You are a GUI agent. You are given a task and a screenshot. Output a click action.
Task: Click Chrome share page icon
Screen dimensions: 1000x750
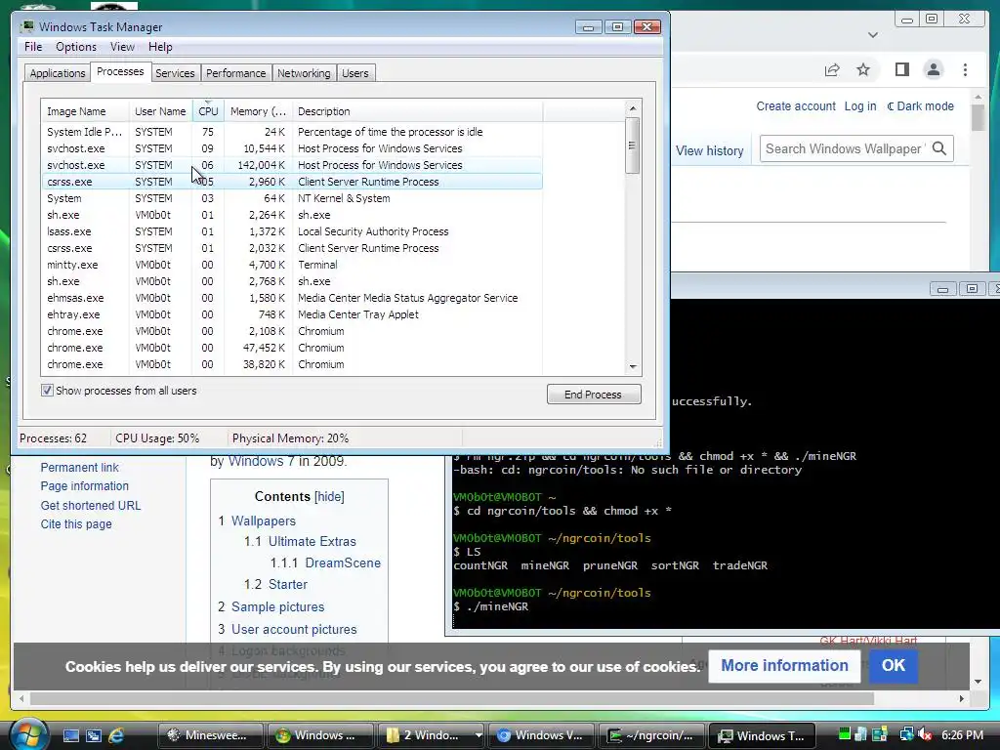[832, 69]
